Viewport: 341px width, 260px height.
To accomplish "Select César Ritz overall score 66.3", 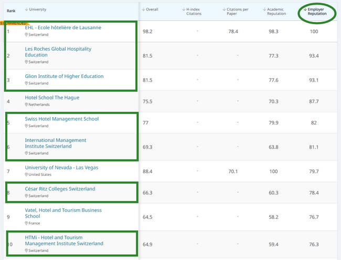I will pyautogui.click(x=147, y=193).
